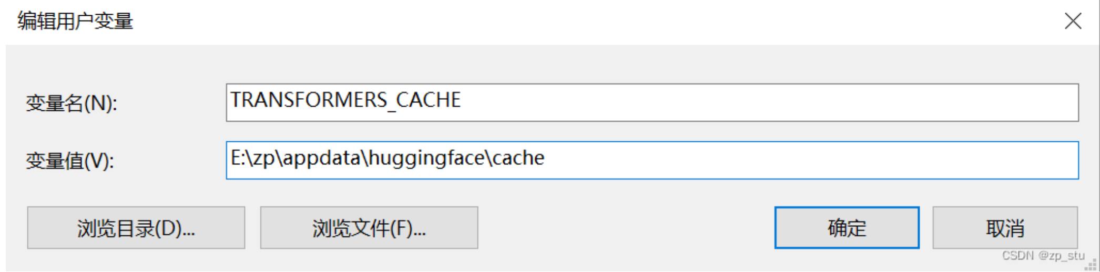Click the trailing word cache in path

518,158
